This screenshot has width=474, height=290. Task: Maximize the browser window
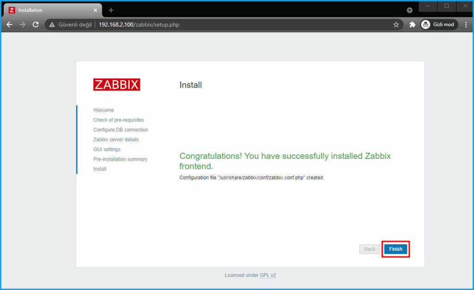[x=446, y=6]
